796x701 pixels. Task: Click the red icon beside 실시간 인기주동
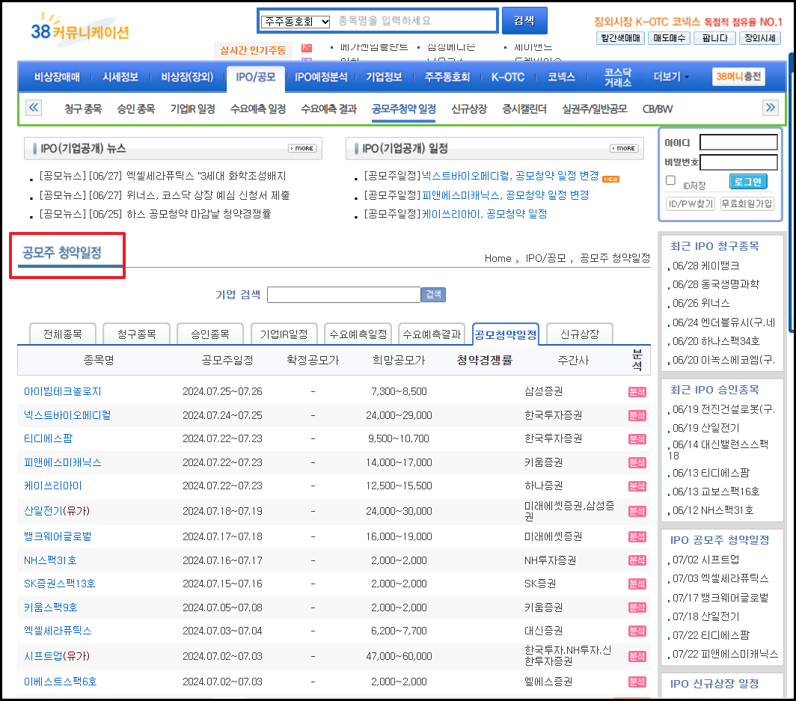pyautogui.click(x=307, y=48)
